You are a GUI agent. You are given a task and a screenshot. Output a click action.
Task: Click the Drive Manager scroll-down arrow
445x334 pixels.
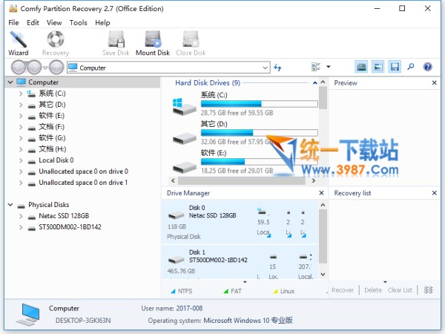(323, 274)
